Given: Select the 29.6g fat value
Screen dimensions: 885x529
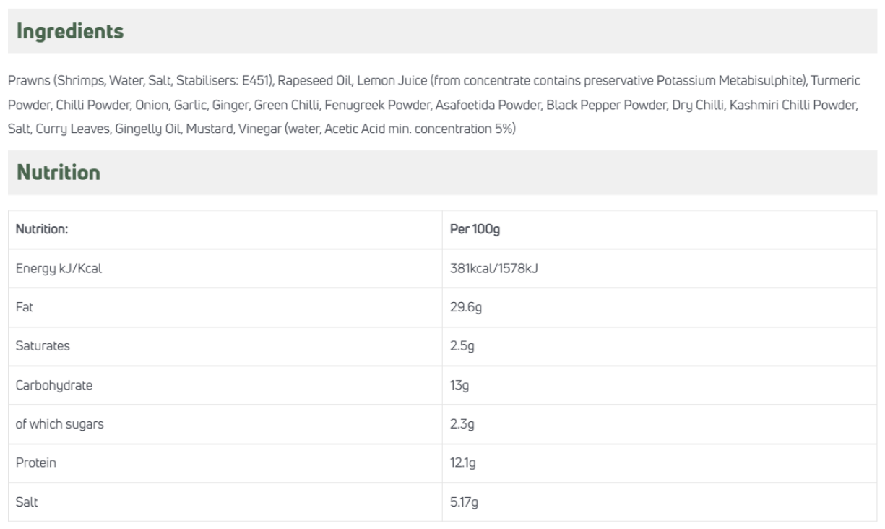Looking at the screenshot, I should click(465, 307).
